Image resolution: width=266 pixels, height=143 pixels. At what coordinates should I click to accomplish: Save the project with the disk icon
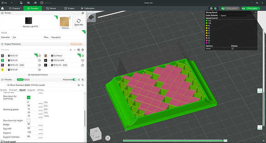coord(21,3)
